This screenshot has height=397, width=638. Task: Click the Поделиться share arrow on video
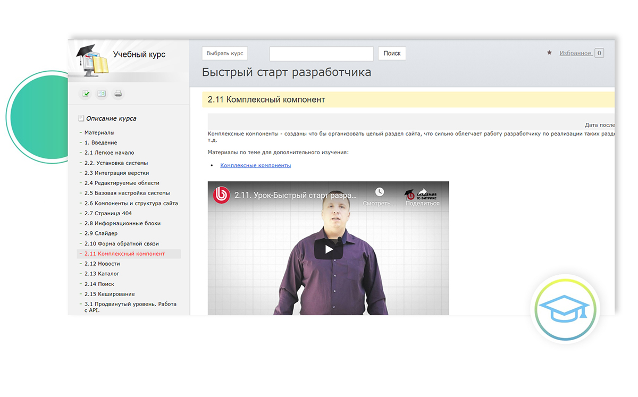(423, 193)
